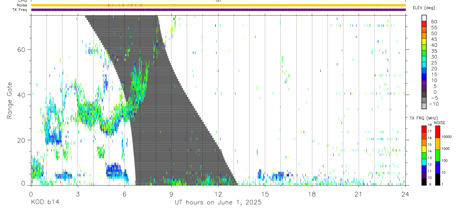Click the NOISE scale value '1000'
The height and width of the screenshot is (210, 456).
coord(446,149)
